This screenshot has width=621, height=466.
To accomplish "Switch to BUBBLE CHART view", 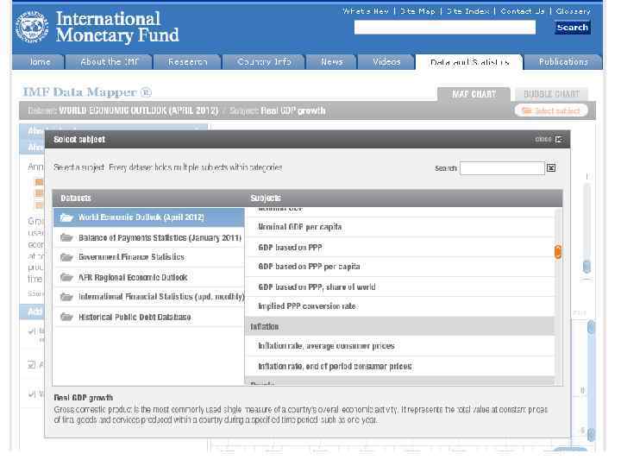I will [x=551, y=94].
